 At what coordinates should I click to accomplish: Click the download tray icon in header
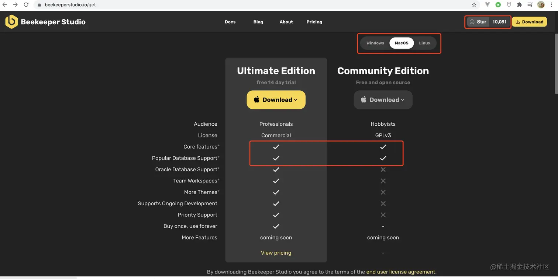pyautogui.click(x=518, y=22)
